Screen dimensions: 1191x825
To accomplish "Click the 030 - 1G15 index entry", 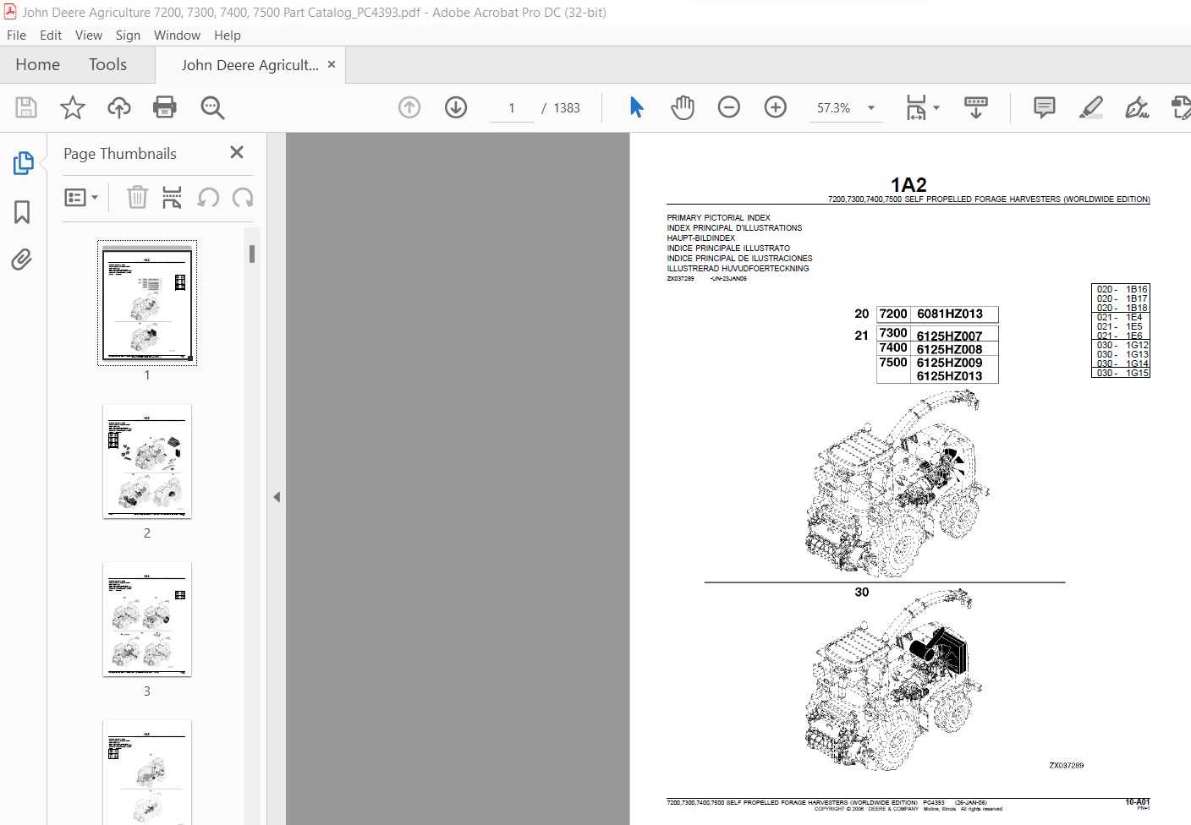I will [1122, 373].
